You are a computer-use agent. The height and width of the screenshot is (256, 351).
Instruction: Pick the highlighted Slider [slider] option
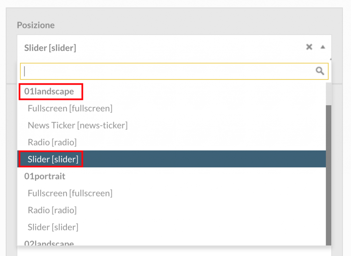coord(171,159)
